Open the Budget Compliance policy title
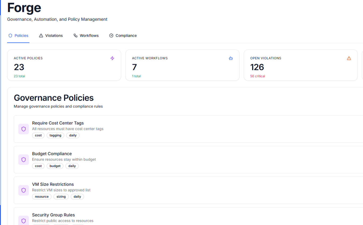Image resolution: width=363 pixels, height=225 pixels. coord(52,153)
